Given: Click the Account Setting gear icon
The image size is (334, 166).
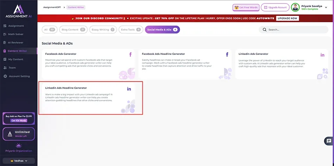Looking at the screenshot, I should [5, 76].
